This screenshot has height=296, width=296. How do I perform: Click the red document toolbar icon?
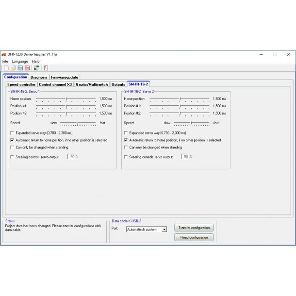(46, 68)
